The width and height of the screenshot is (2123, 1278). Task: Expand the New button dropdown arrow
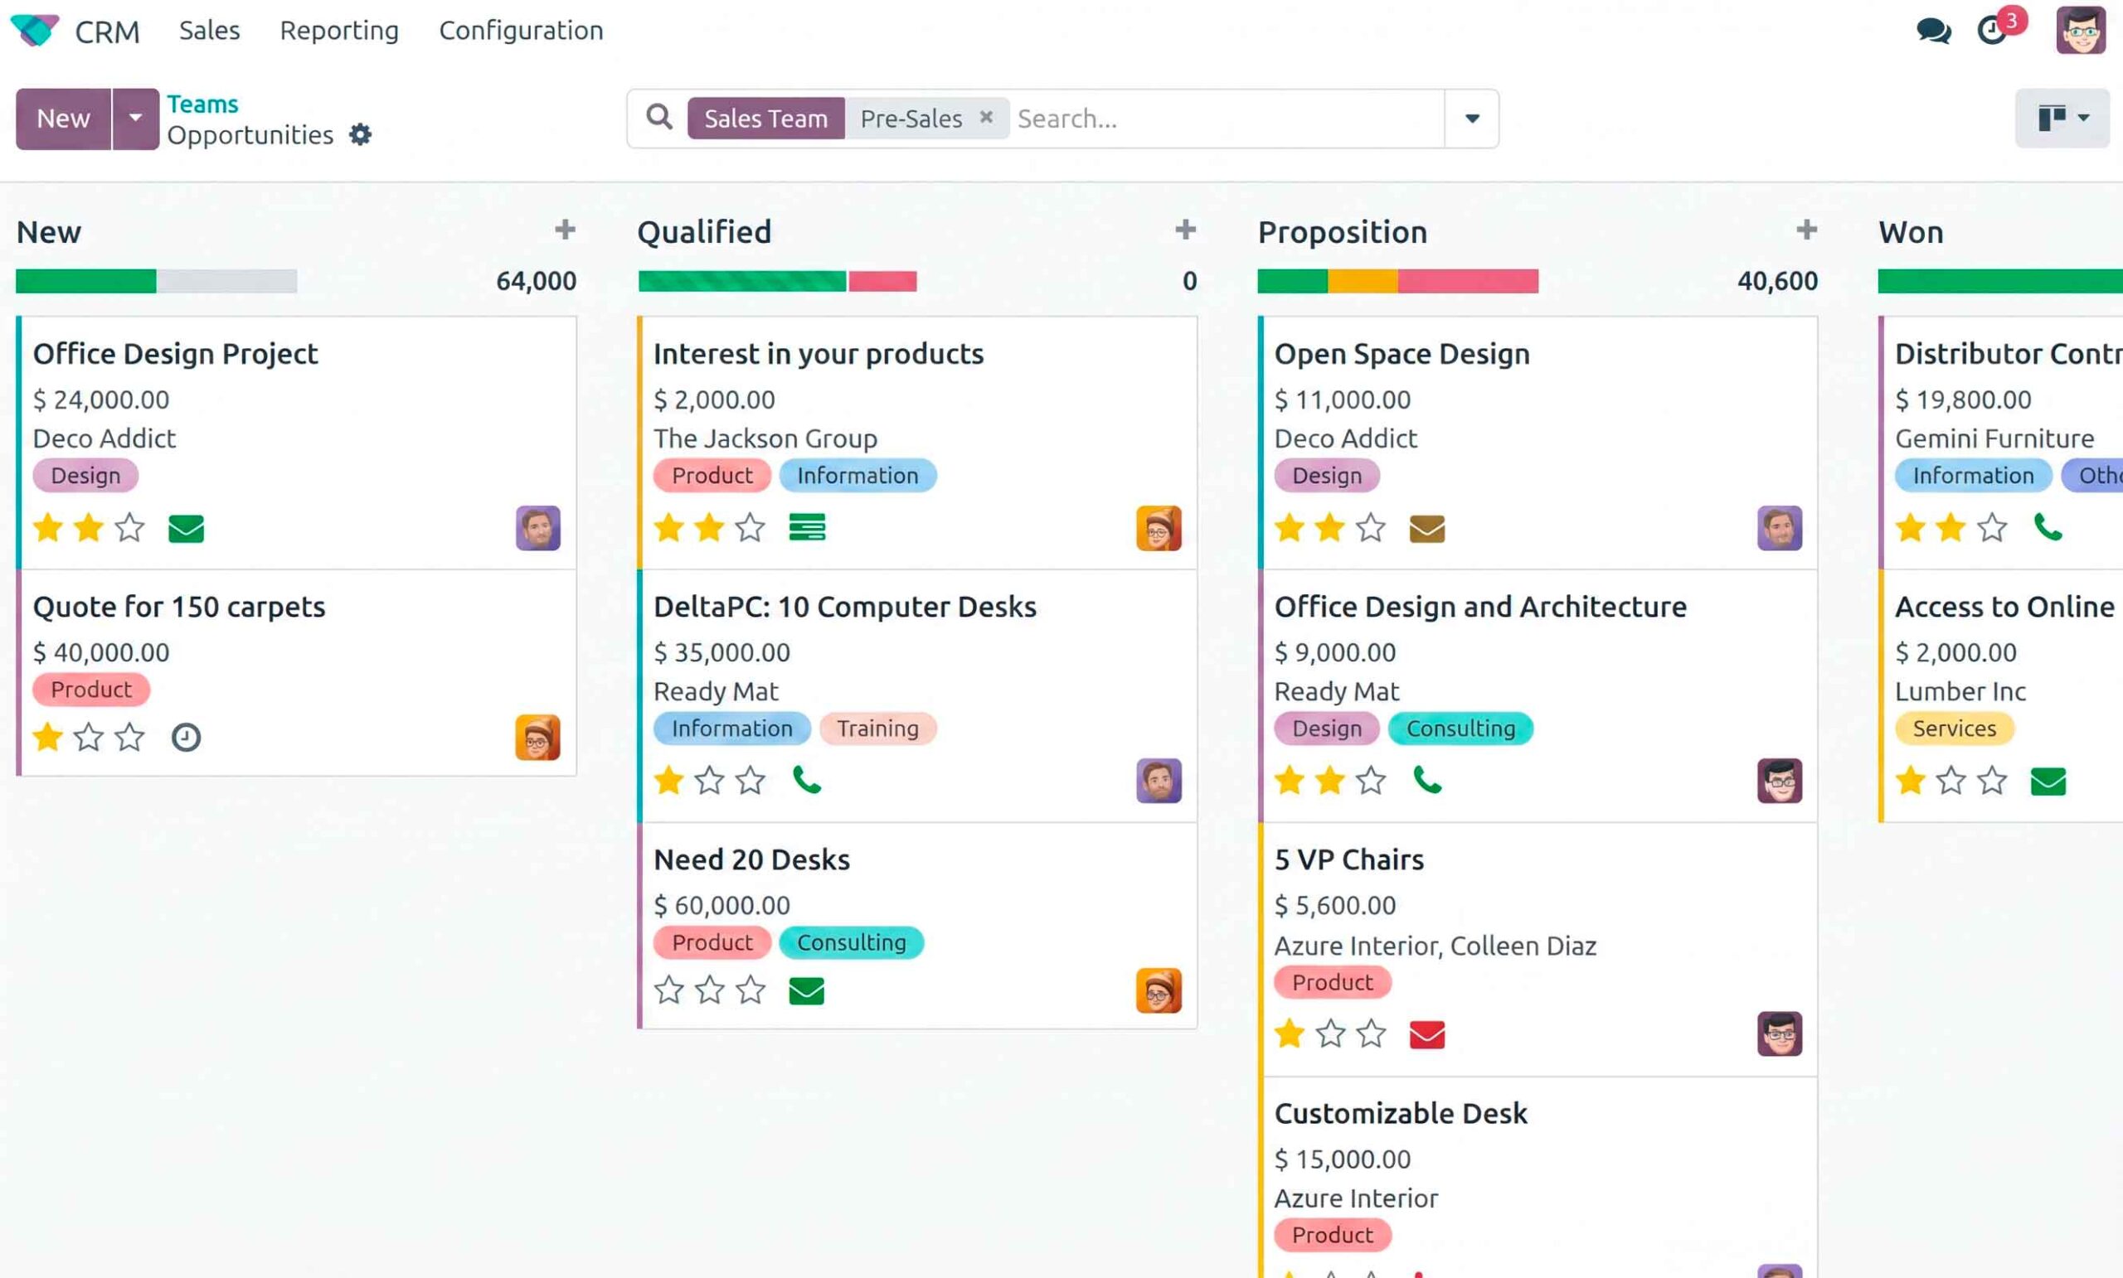pyautogui.click(x=135, y=118)
